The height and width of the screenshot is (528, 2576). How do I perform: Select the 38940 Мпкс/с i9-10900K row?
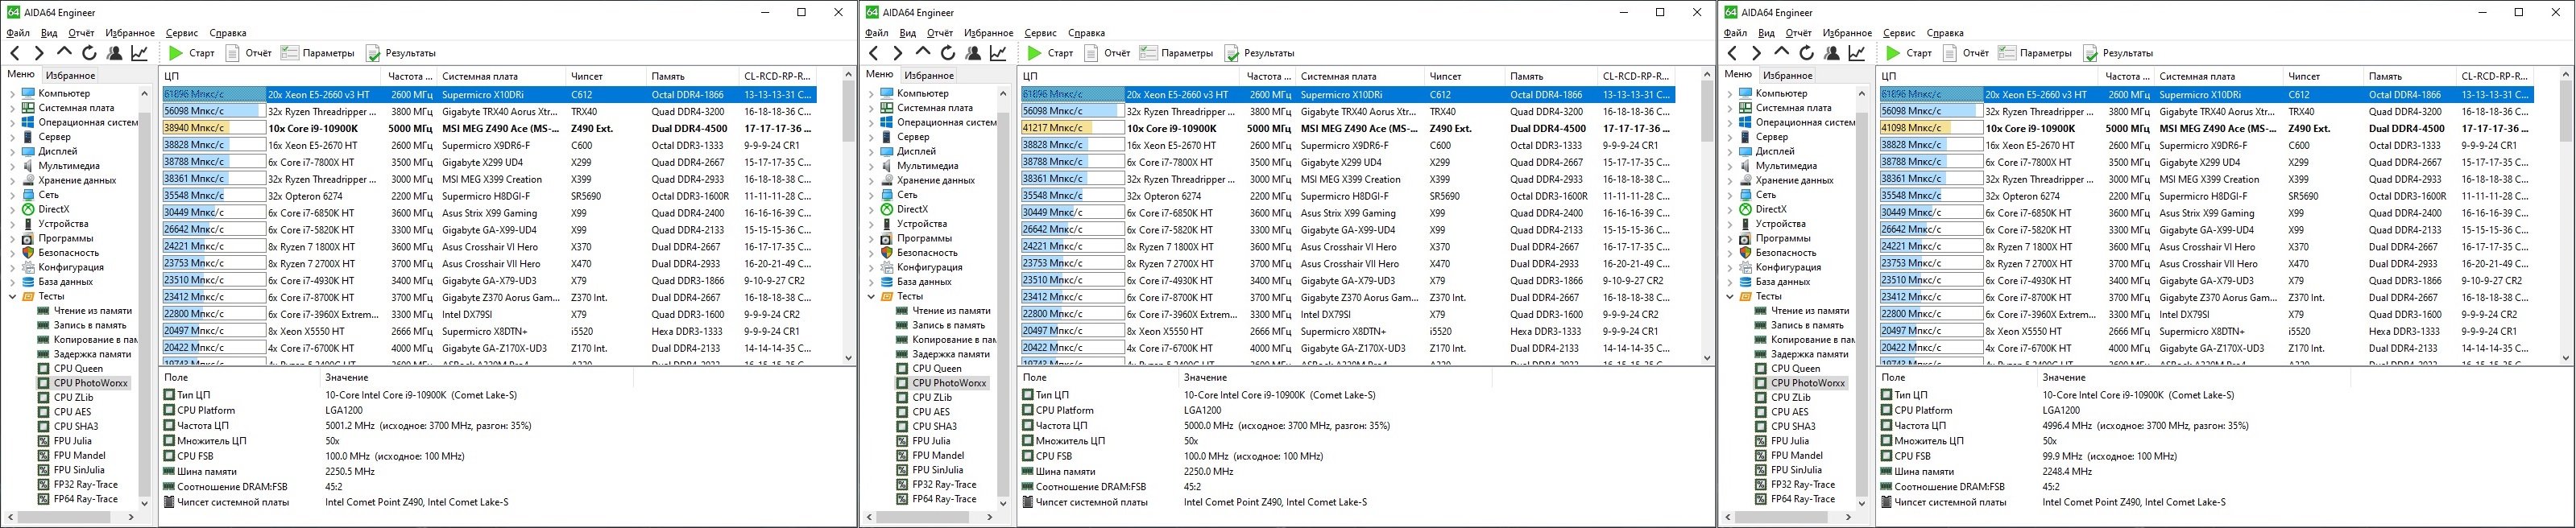[489, 128]
